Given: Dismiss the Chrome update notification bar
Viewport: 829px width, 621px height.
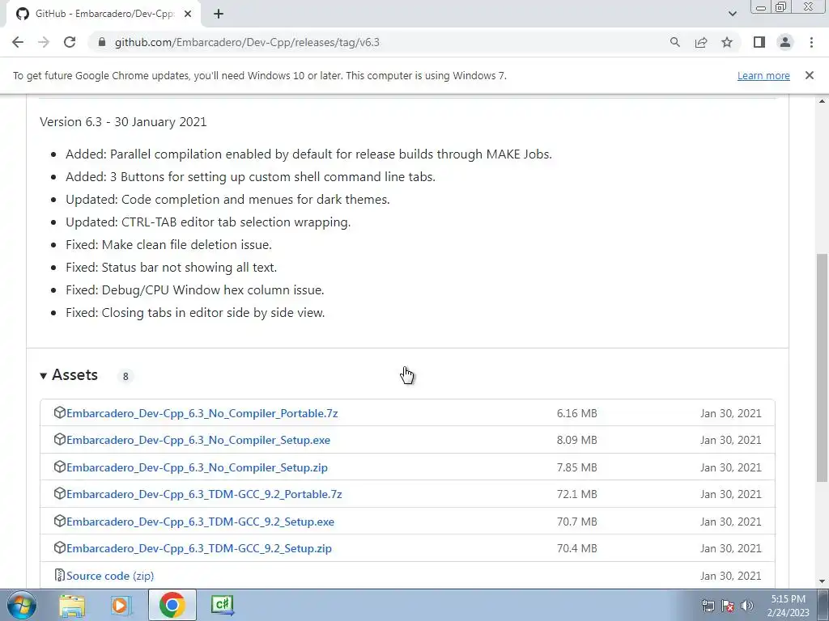Looking at the screenshot, I should [x=809, y=75].
